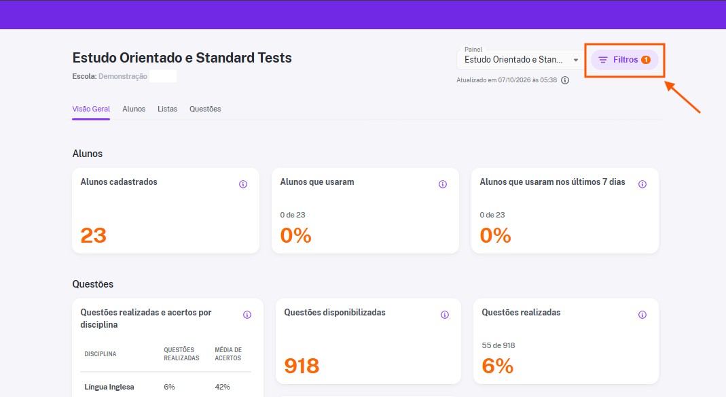
Task: Go to the Questões tab
Action: [x=205, y=109]
